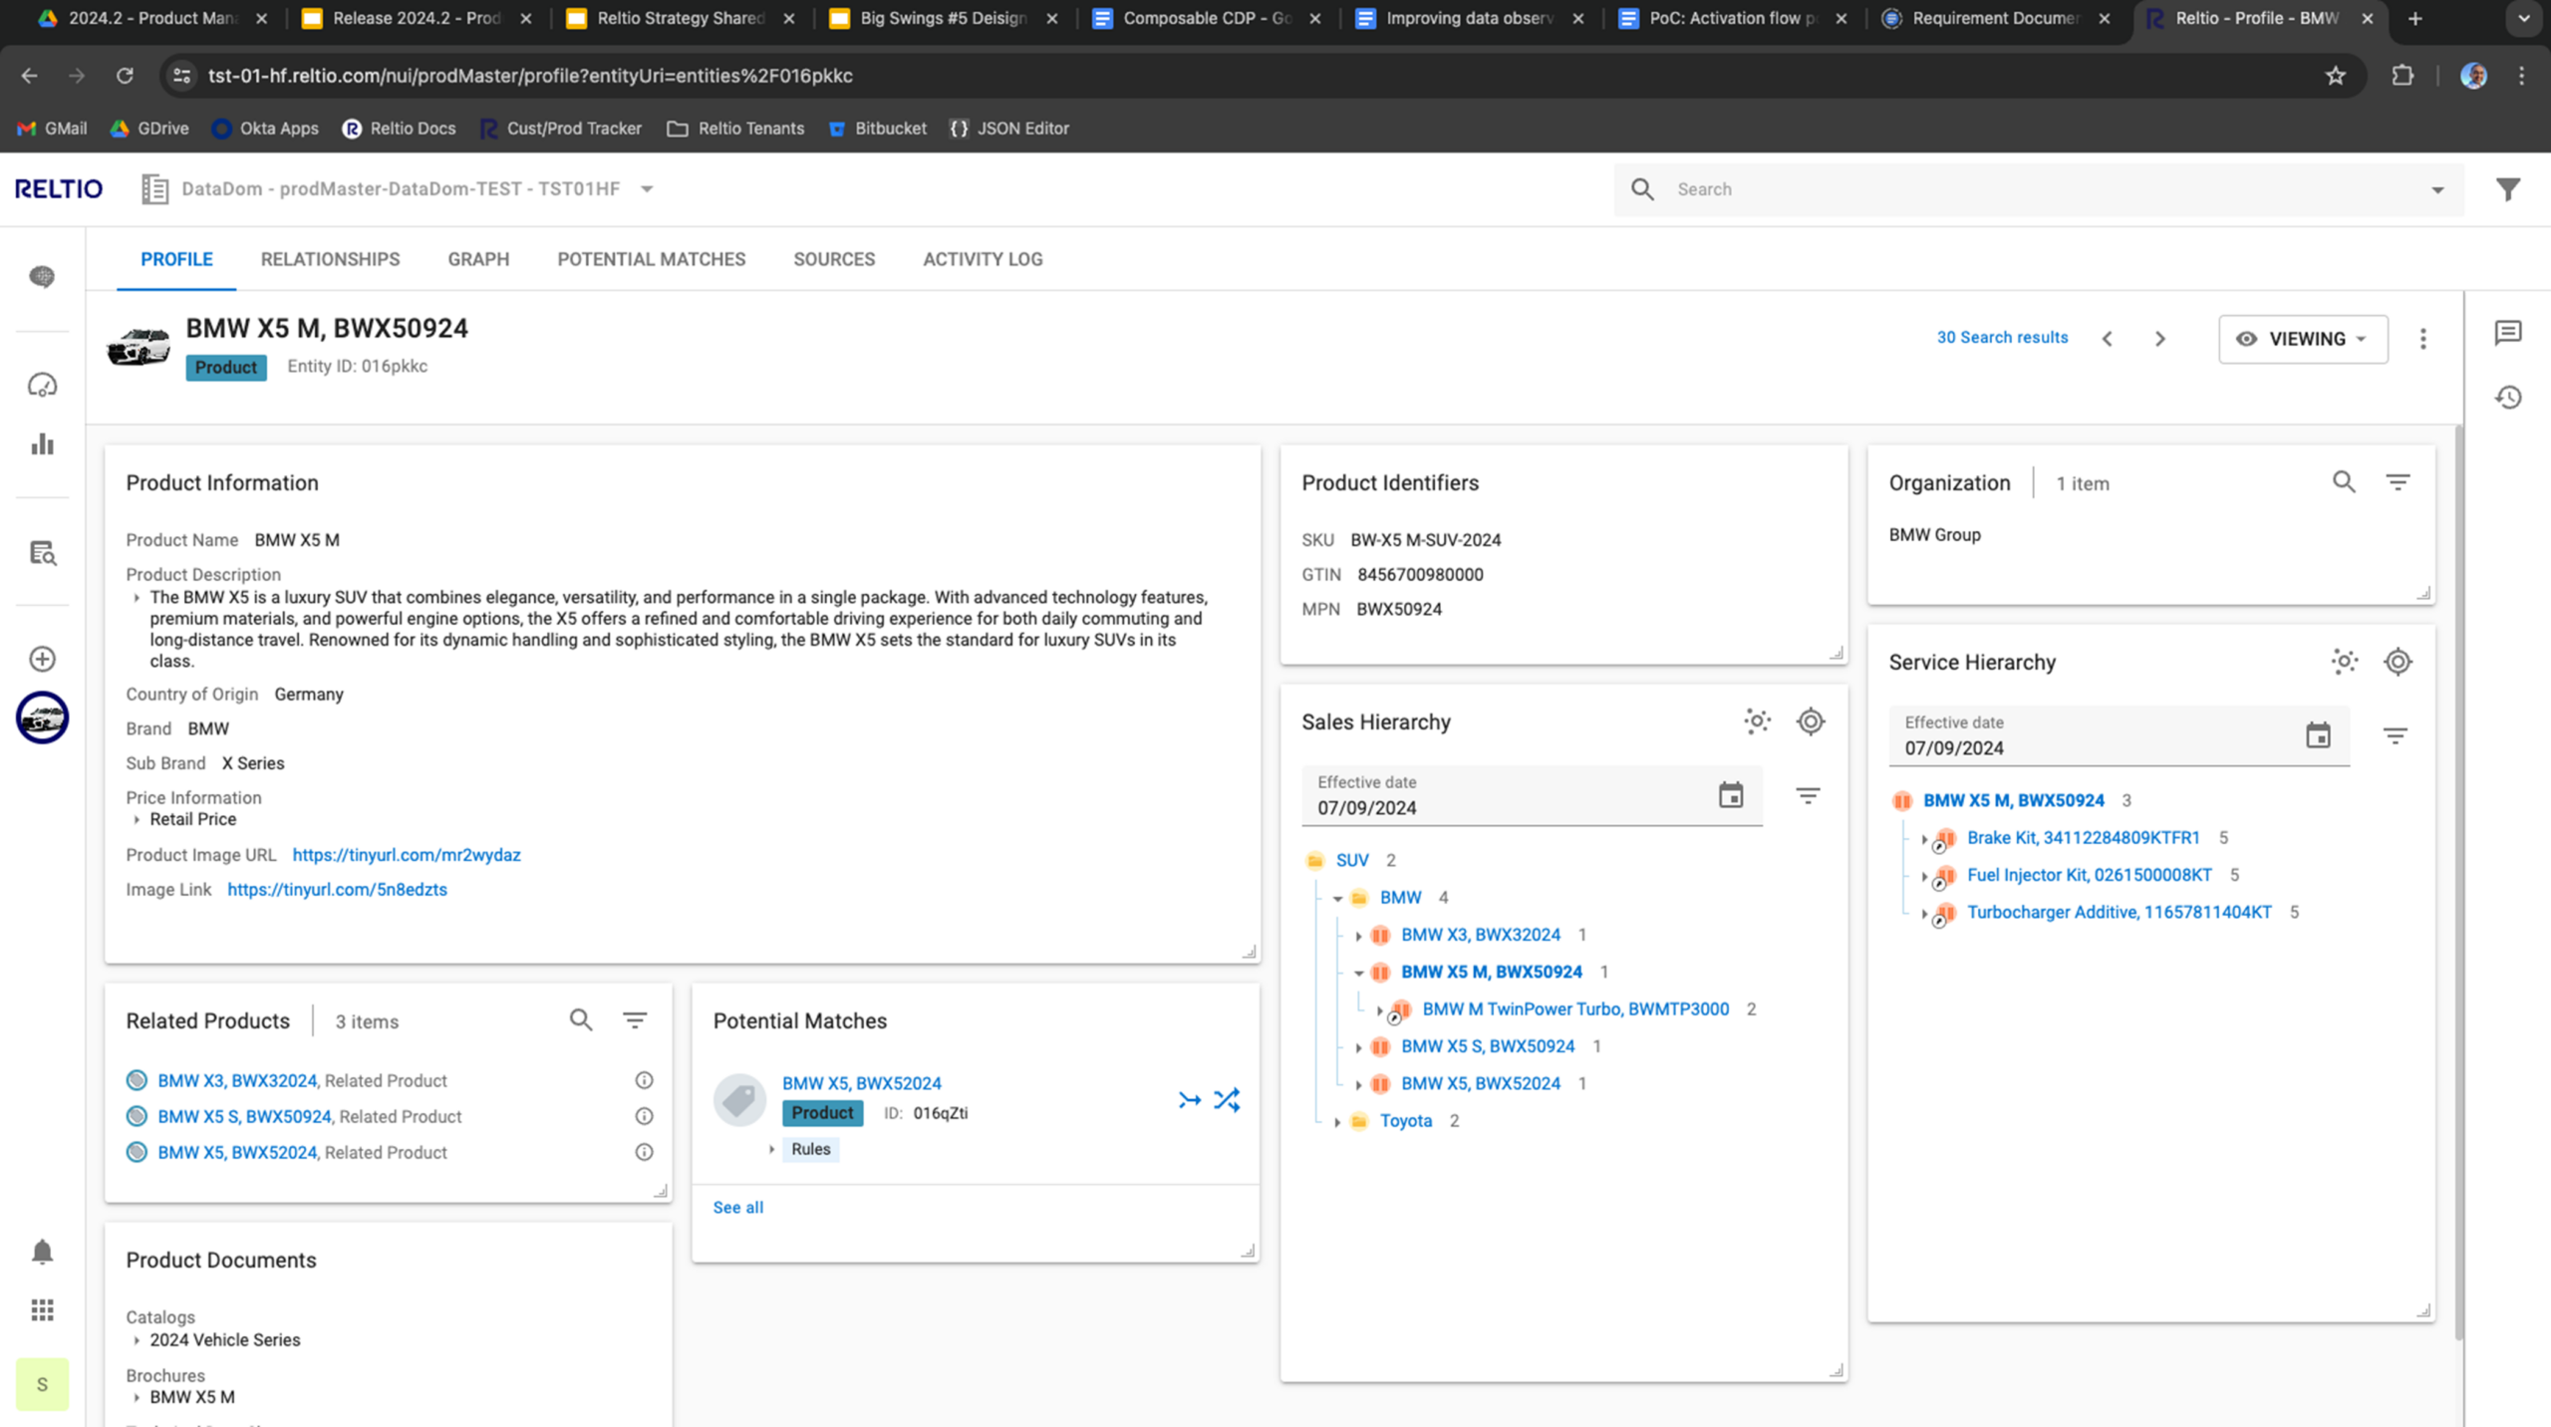Viewport: 2551px width, 1427px height.
Task: Open Sales Hierarchy effective date calendar
Action: (x=1731, y=795)
